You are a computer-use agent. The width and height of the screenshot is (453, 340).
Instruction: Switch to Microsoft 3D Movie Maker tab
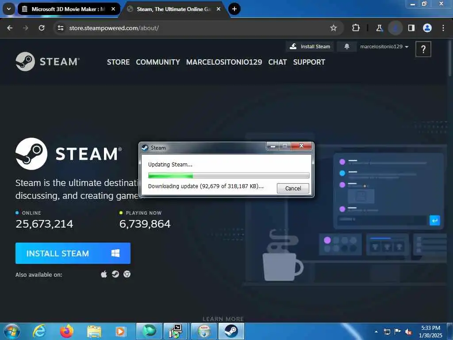pos(68,9)
